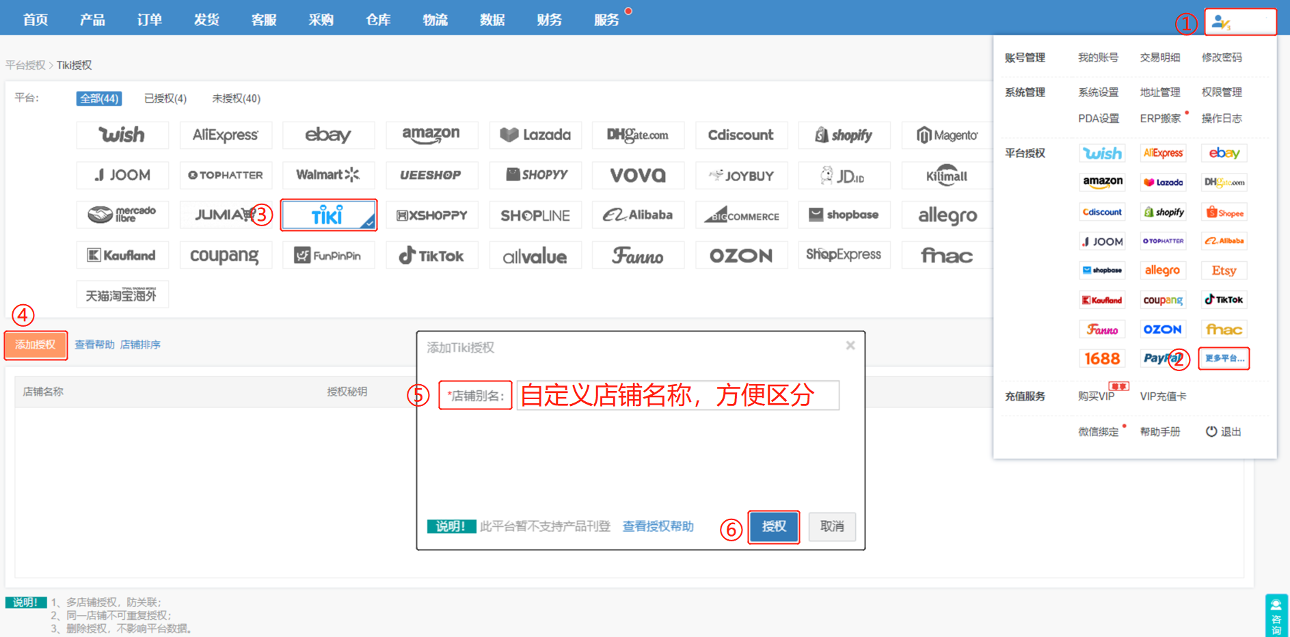Open the 查看帮助 link
Screen dimensions: 1290x637
[x=94, y=344]
